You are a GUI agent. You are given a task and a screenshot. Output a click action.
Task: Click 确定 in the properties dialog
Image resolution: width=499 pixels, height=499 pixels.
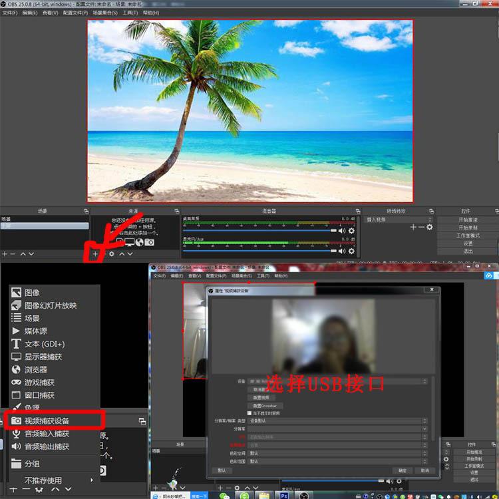[x=403, y=470]
